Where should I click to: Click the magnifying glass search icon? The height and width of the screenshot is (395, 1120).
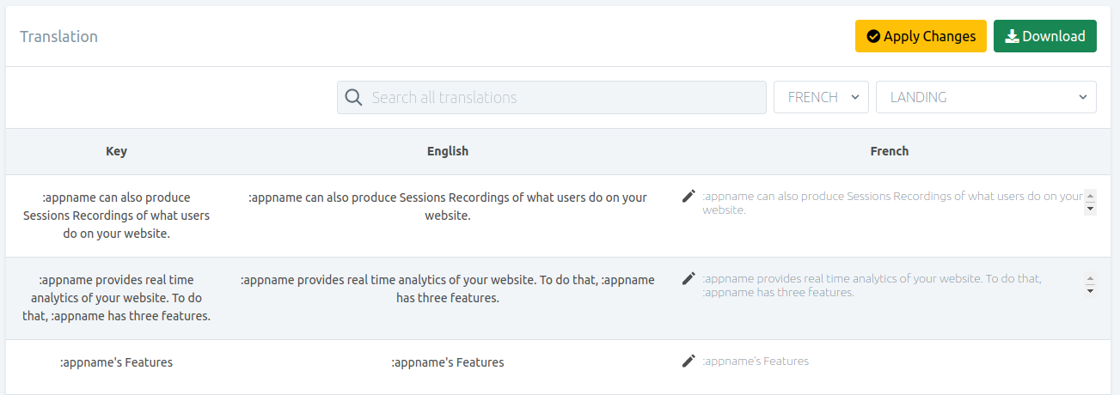pos(353,97)
